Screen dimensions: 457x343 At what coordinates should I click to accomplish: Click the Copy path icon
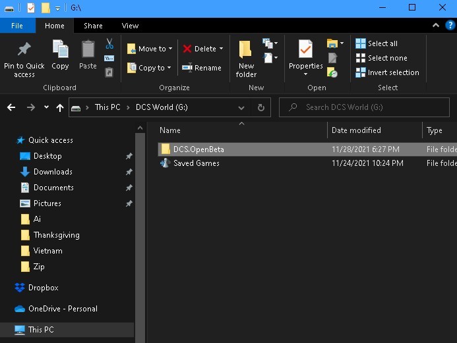[x=109, y=58]
